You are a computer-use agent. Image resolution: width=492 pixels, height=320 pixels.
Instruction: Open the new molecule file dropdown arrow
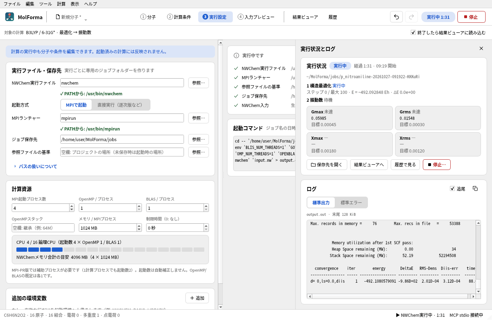[86, 20]
